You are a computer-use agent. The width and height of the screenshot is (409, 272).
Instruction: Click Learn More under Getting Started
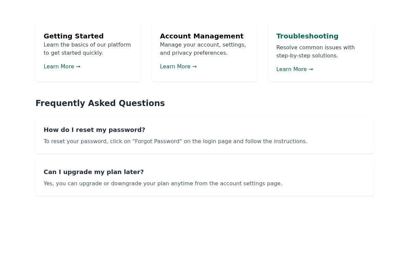(x=62, y=66)
